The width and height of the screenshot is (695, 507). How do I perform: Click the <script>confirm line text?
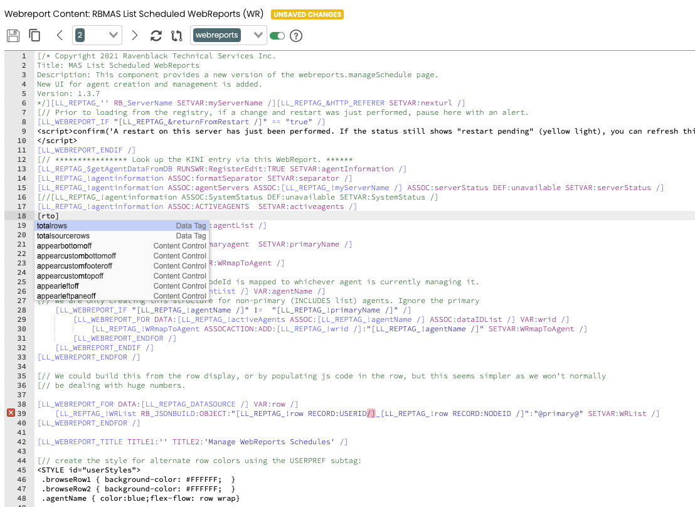click(x=366, y=131)
